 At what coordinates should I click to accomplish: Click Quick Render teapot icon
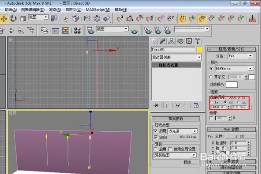click(134, 31)
